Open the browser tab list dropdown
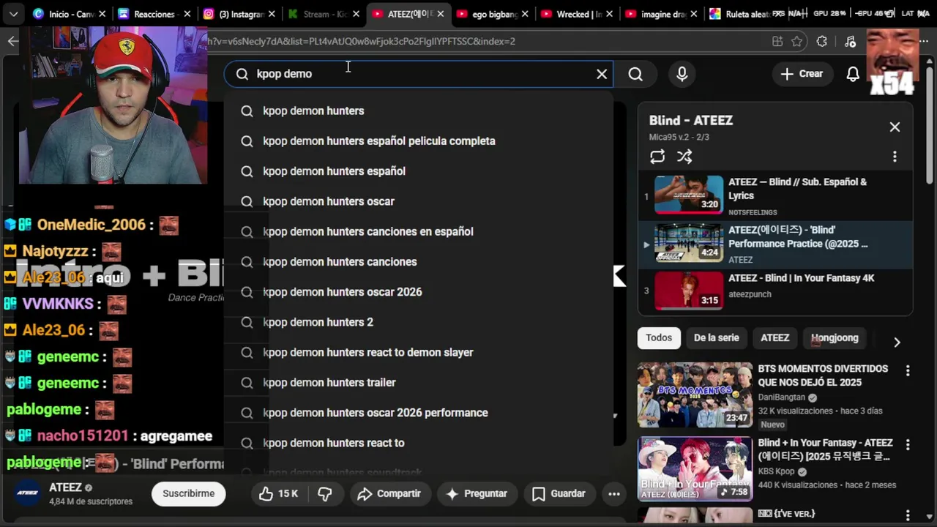Image resolution: width=937 pixels, height=527 pixels. click(13, 14)
